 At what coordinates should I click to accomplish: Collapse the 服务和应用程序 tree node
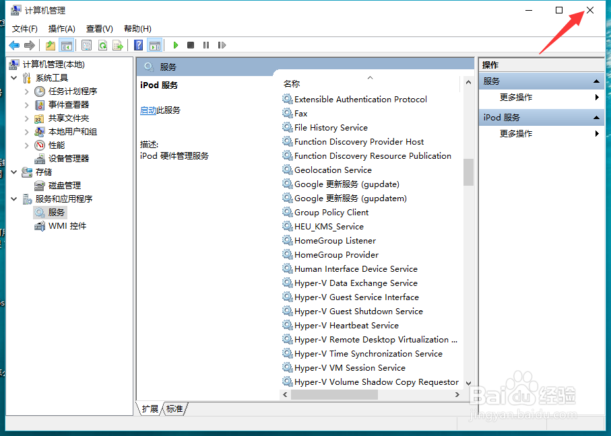(14, 199)
